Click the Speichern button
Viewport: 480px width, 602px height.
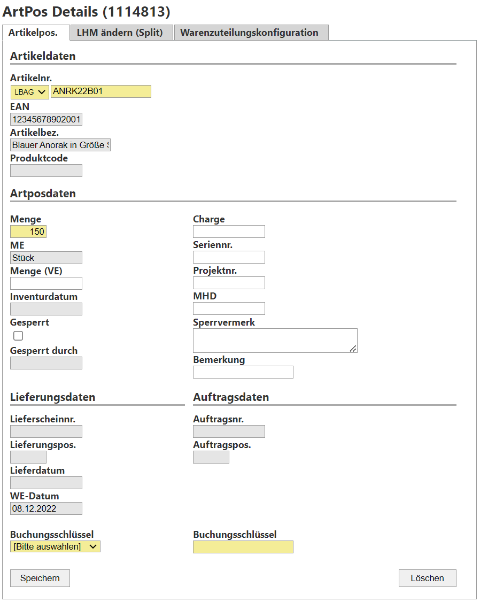click(40, 578)
